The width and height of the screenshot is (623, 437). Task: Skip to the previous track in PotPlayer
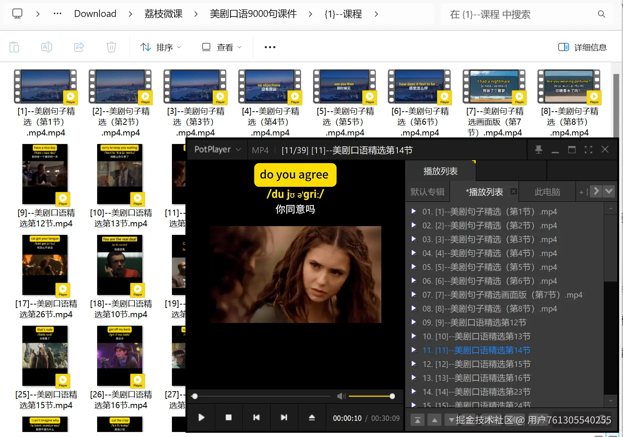pyautogui.click(x=256, y=417)
